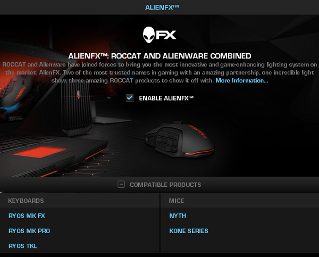The image size is (319, 257).
Task: Open the Ryos MK Pro keyboard link
Action: [x=29, y=231]
